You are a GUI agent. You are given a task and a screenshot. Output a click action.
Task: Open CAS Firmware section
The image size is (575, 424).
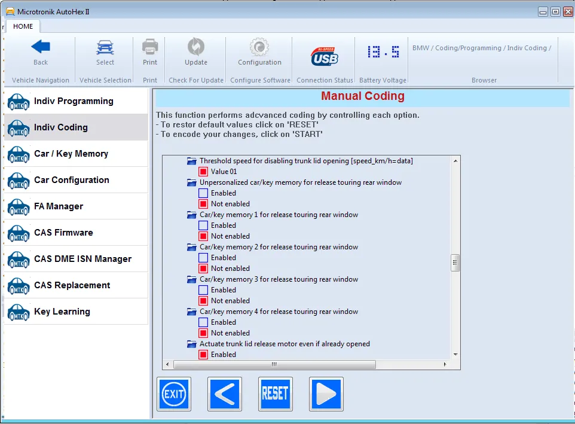pos(76,233)
